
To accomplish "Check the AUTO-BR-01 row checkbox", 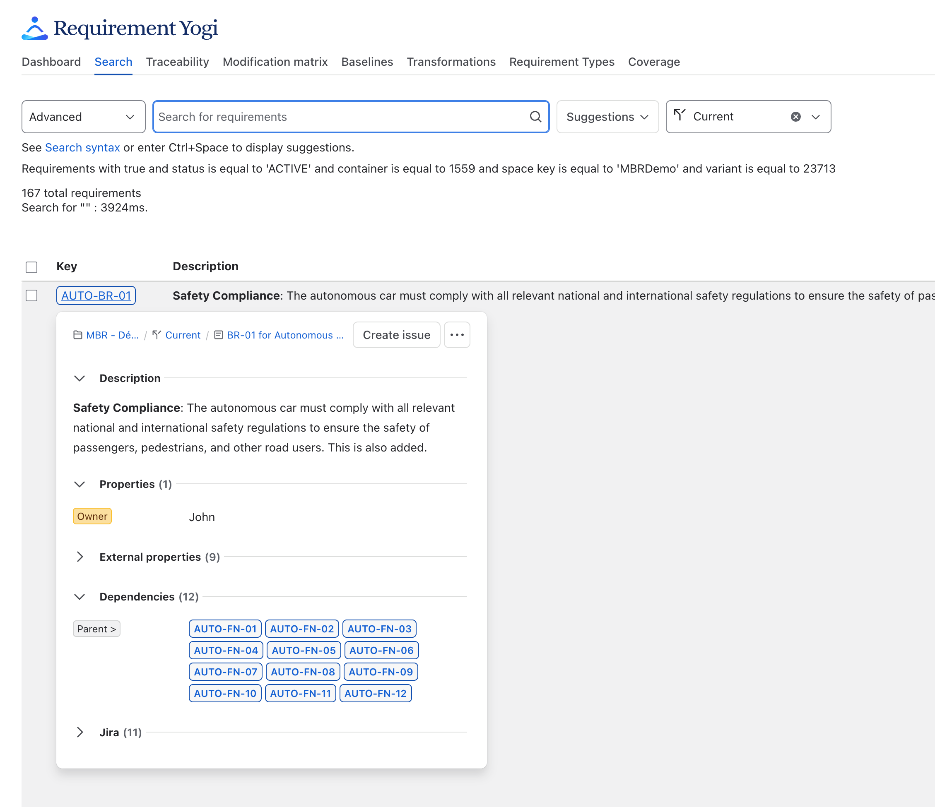I will [x=31, y=295].
